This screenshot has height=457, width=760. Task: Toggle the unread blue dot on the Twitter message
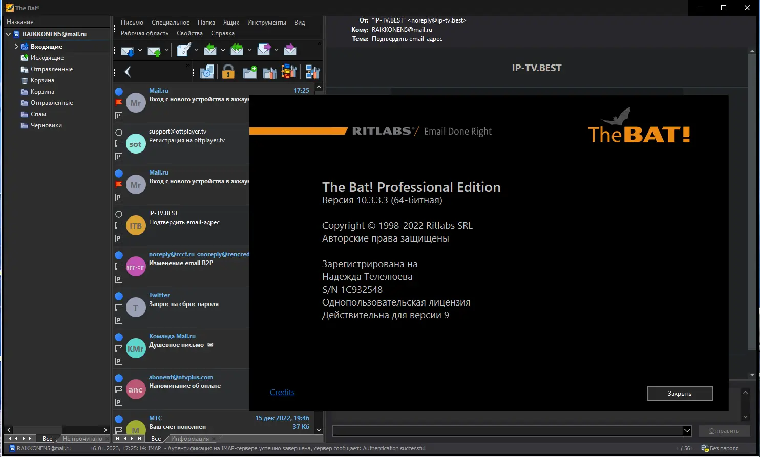pyautogui.click(x=119, y=295)
